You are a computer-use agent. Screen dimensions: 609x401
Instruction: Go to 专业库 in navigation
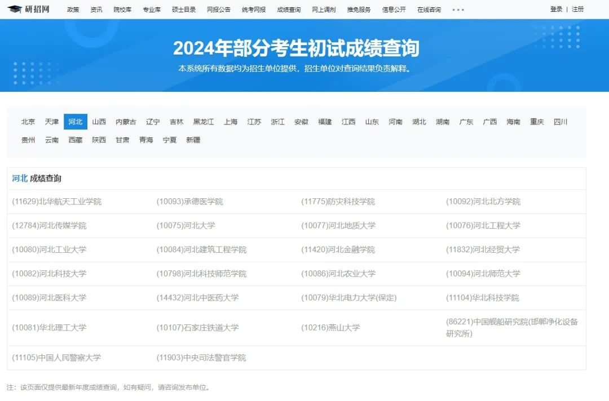(152, 10)
